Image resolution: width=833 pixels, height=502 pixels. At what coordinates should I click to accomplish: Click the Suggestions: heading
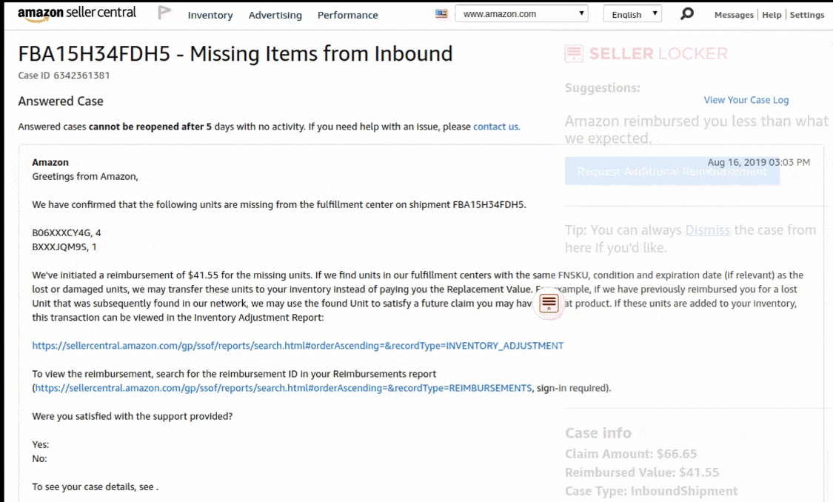pyautogui.click(x=603, y=87)
